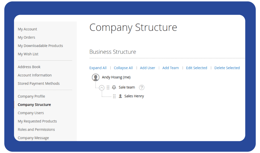Open the Address Book section
This screenshot has height=153, width=260.
click(x=29, y=67)
